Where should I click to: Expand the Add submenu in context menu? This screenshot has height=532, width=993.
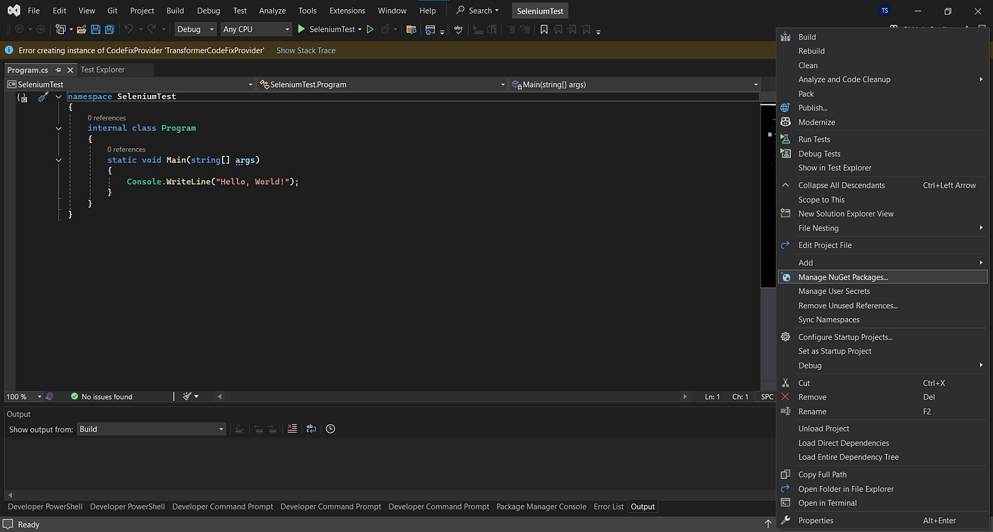coord(882,263)
